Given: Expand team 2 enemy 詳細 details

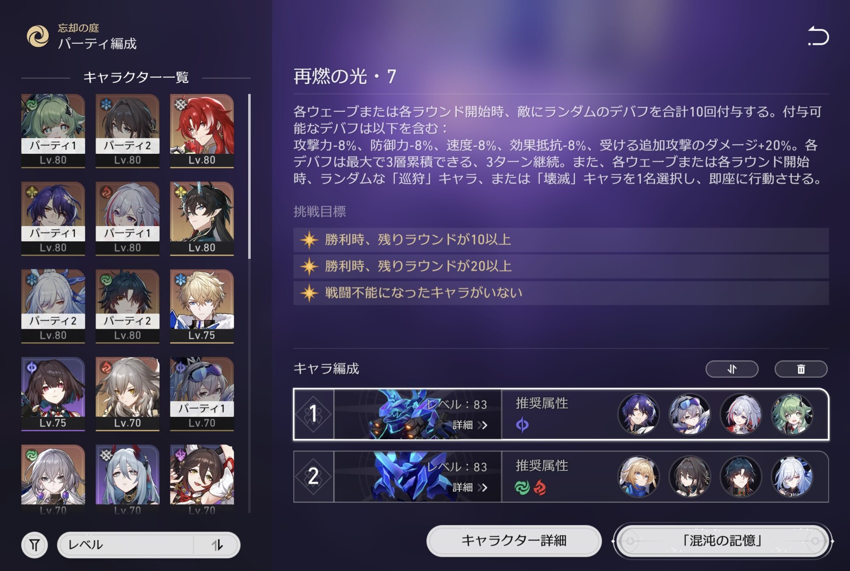Looking at the screenshot, I should coord(470,487).
